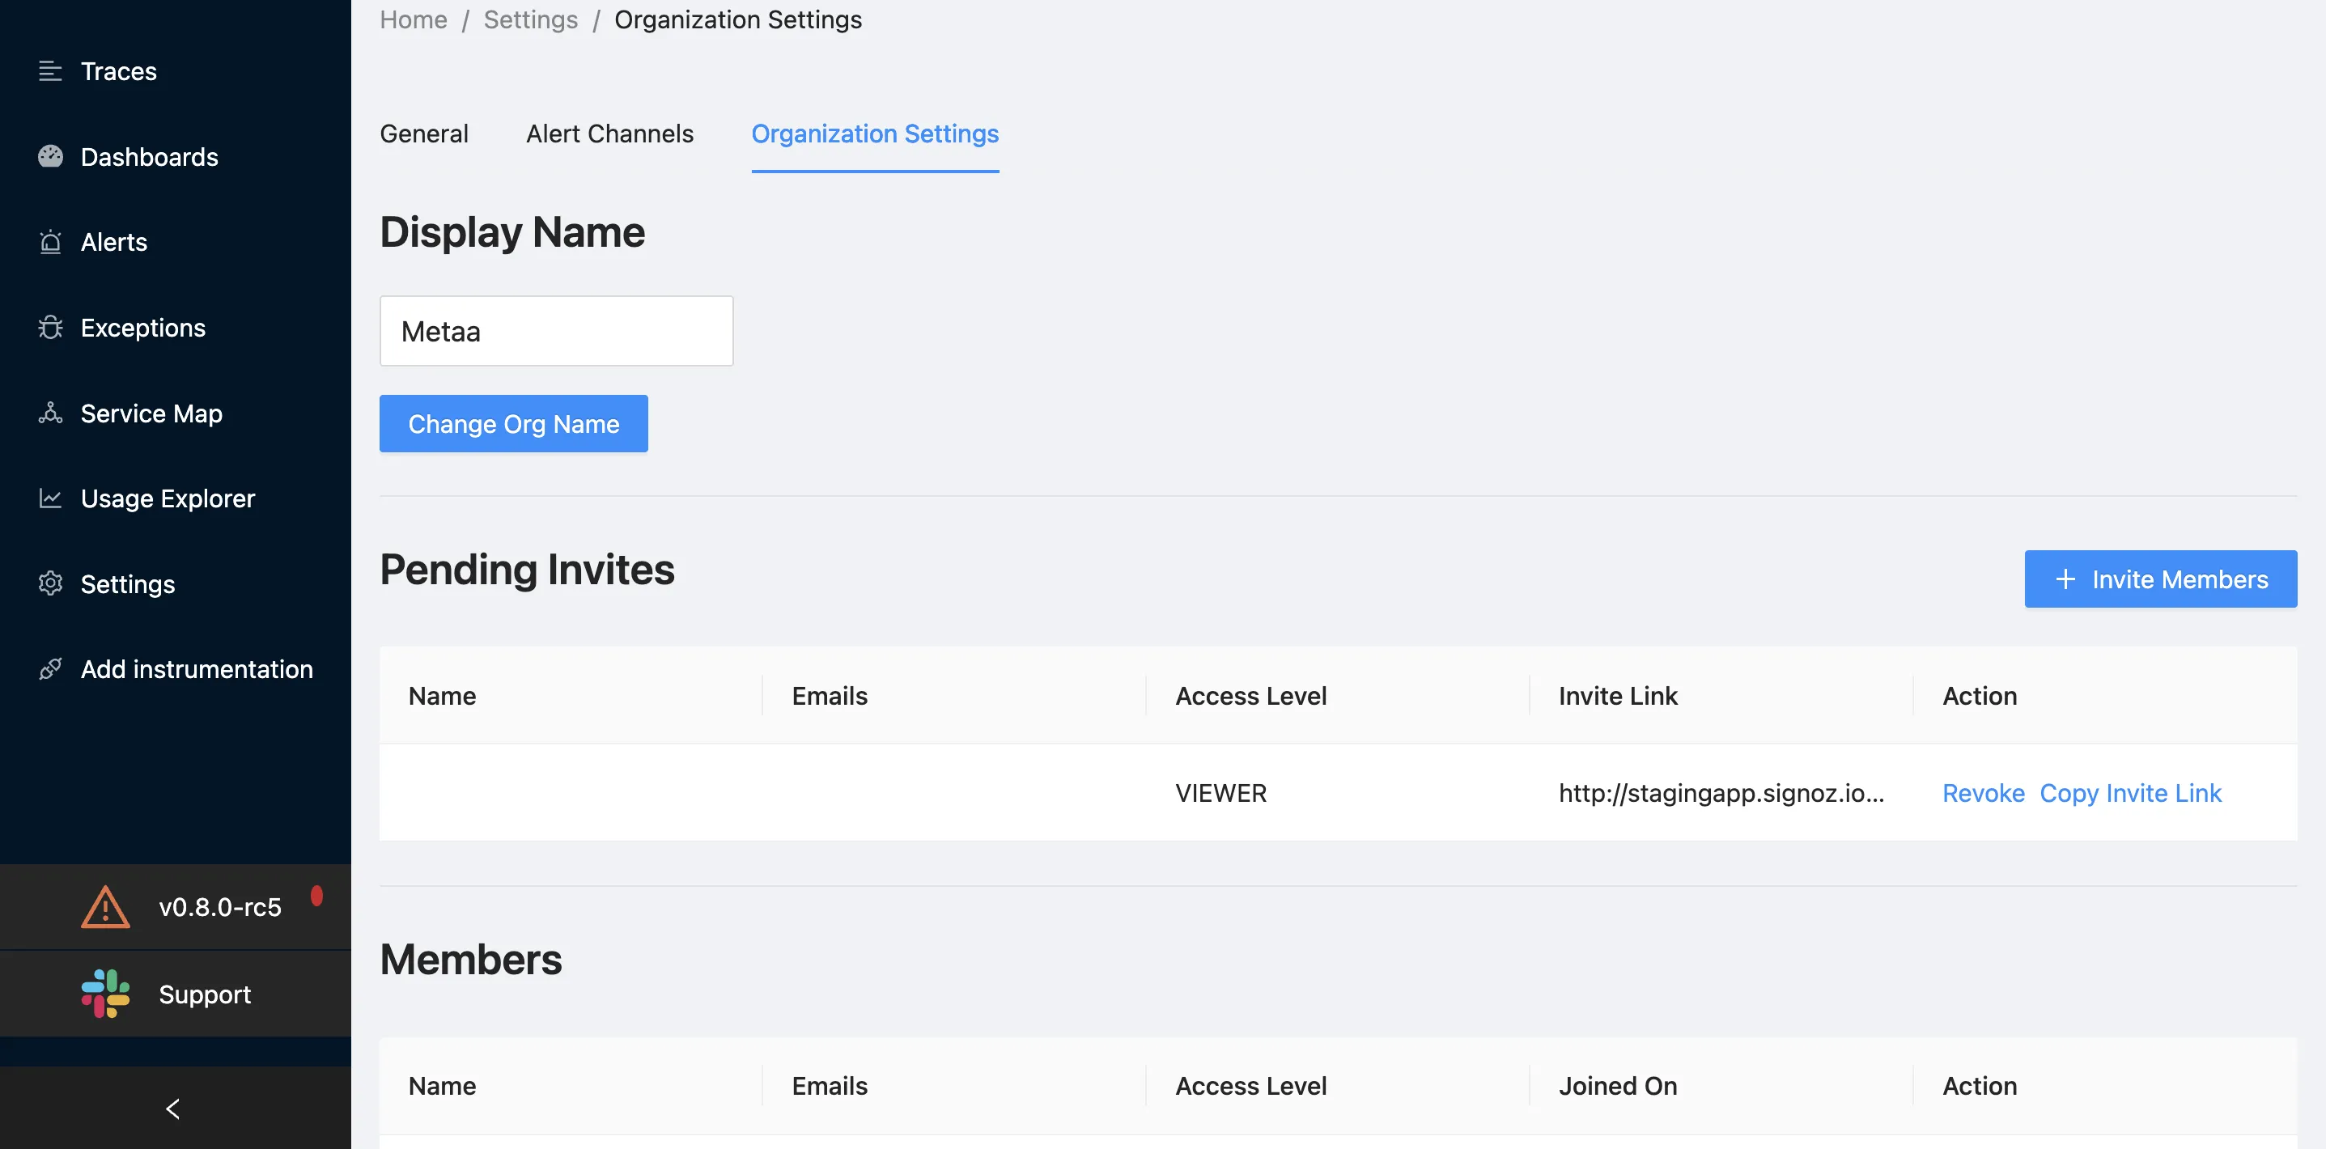This screenshot has width=2326, height=1149.
Task: Focus the Display Name input field
Action: (x=556, y=331)
